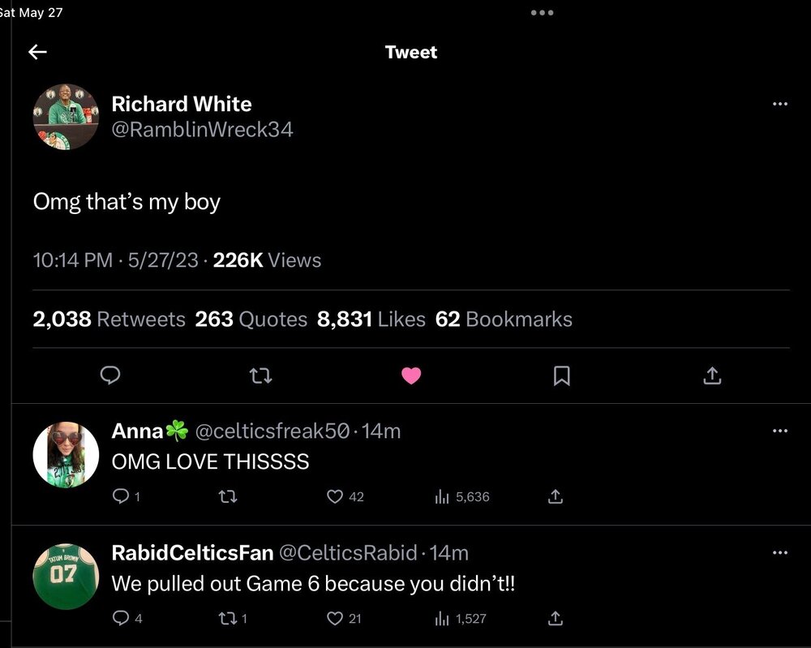This screenshot has width=811, height=648.
Task: Retweet Anna's reply
Action: [228, 496]
